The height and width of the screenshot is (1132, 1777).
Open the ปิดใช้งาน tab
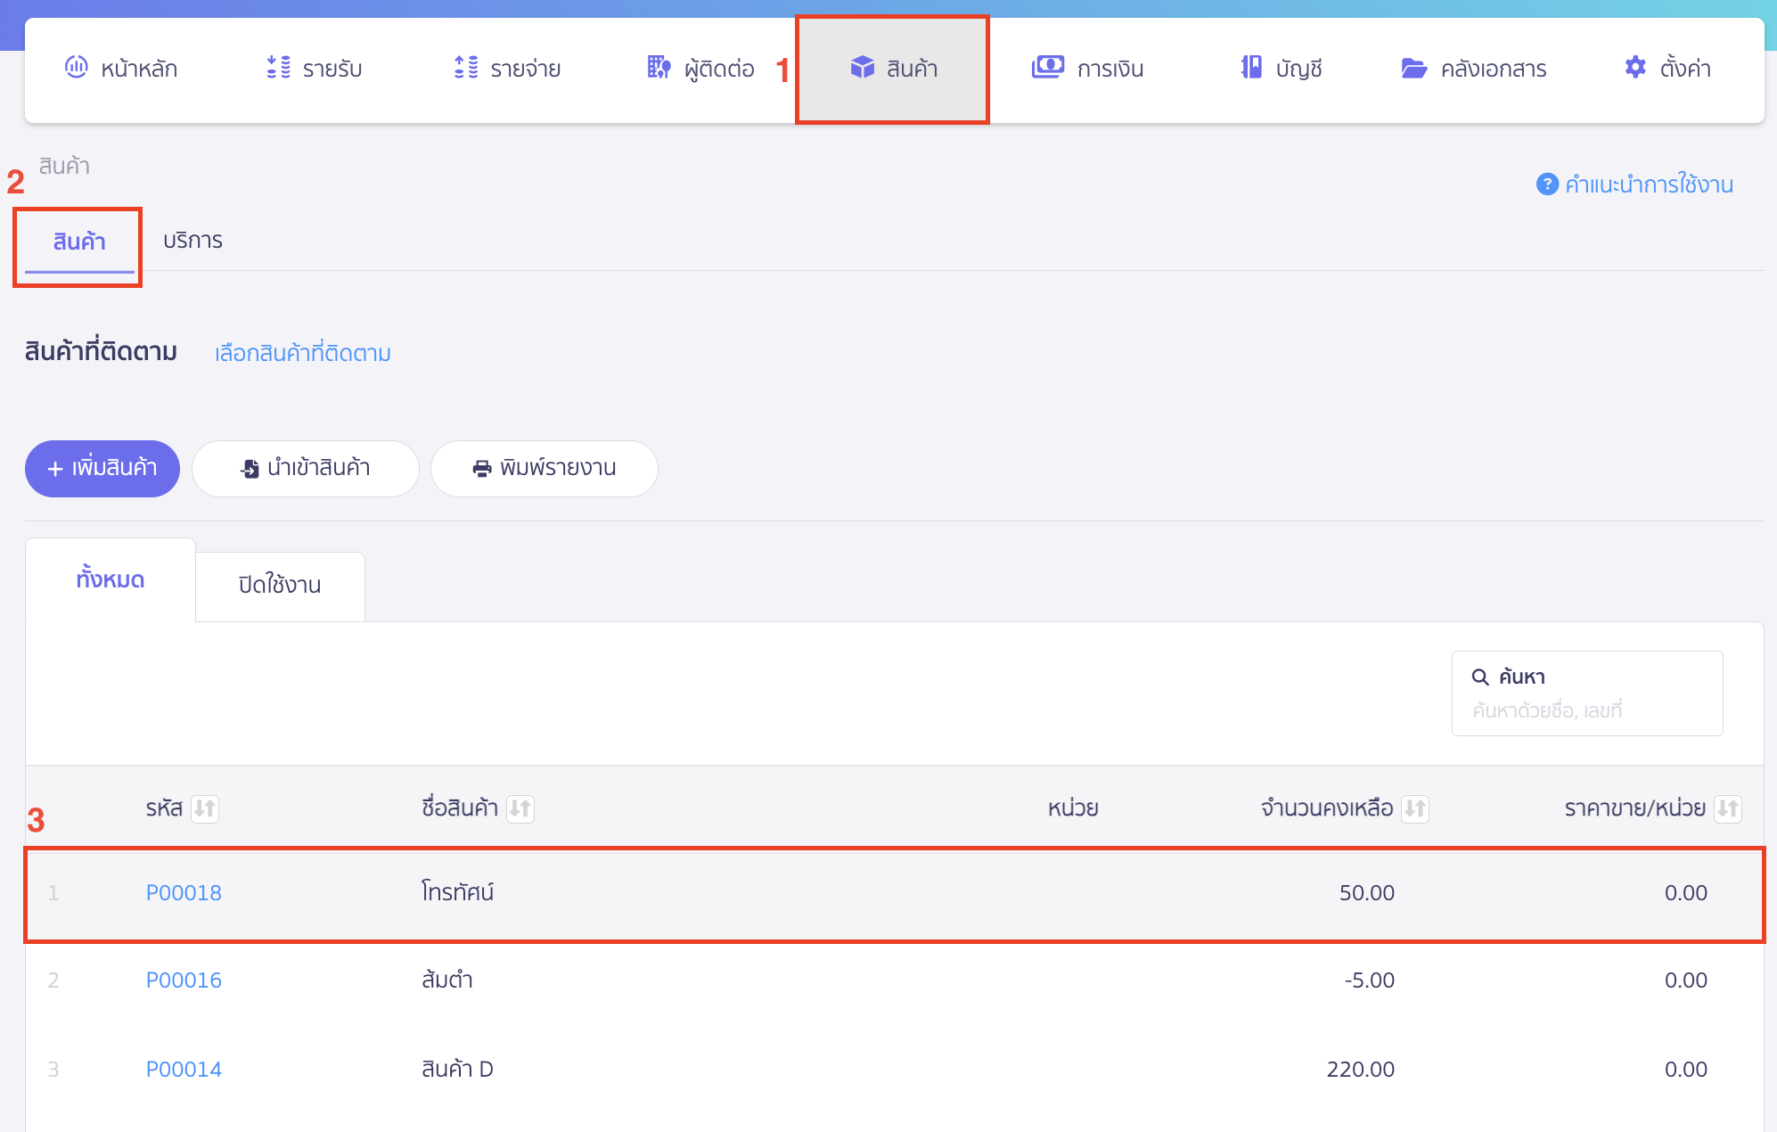click(x=280, y=586)
